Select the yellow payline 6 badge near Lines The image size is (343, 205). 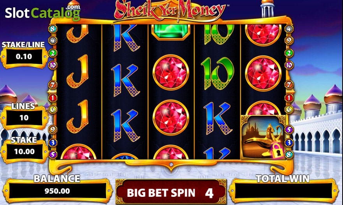tap(53, 109)
